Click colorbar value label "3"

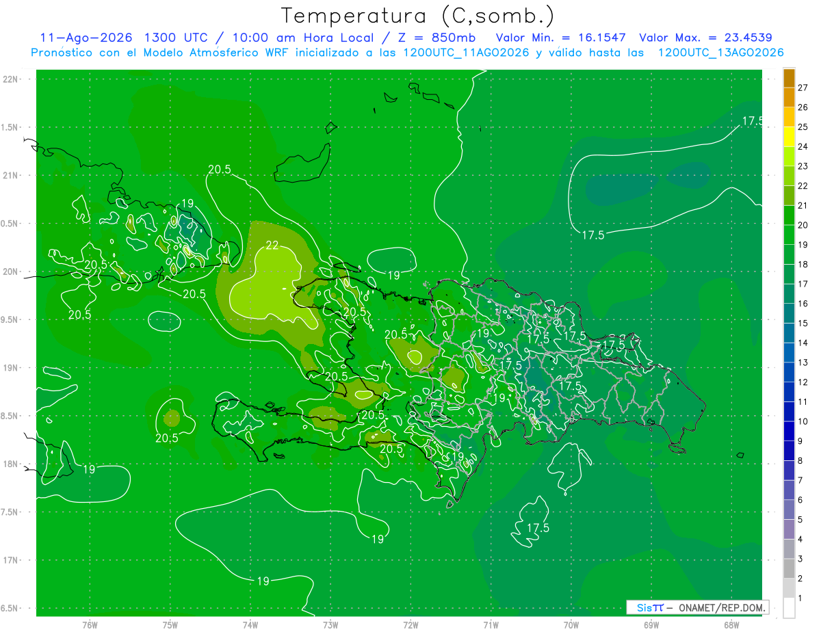pos(800,559)
